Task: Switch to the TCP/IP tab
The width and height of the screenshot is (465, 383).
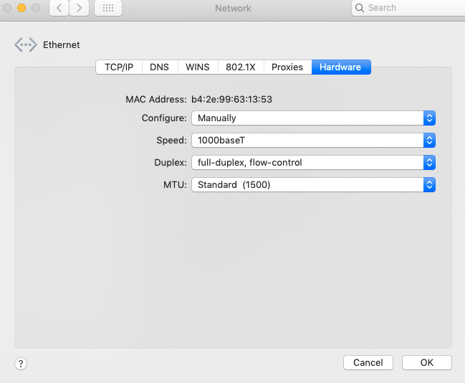Action: [119, 67]
